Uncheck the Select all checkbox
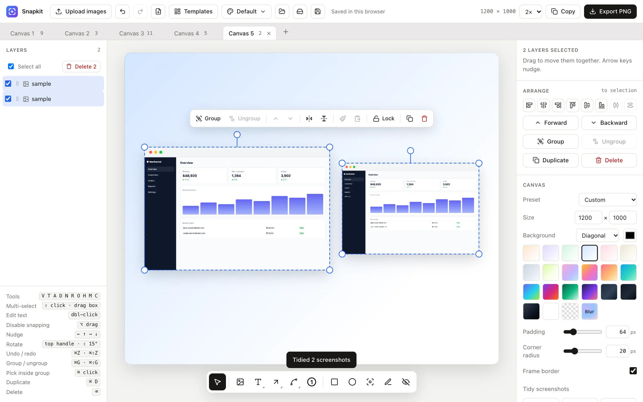643x402 pixels. click(11, 66)
